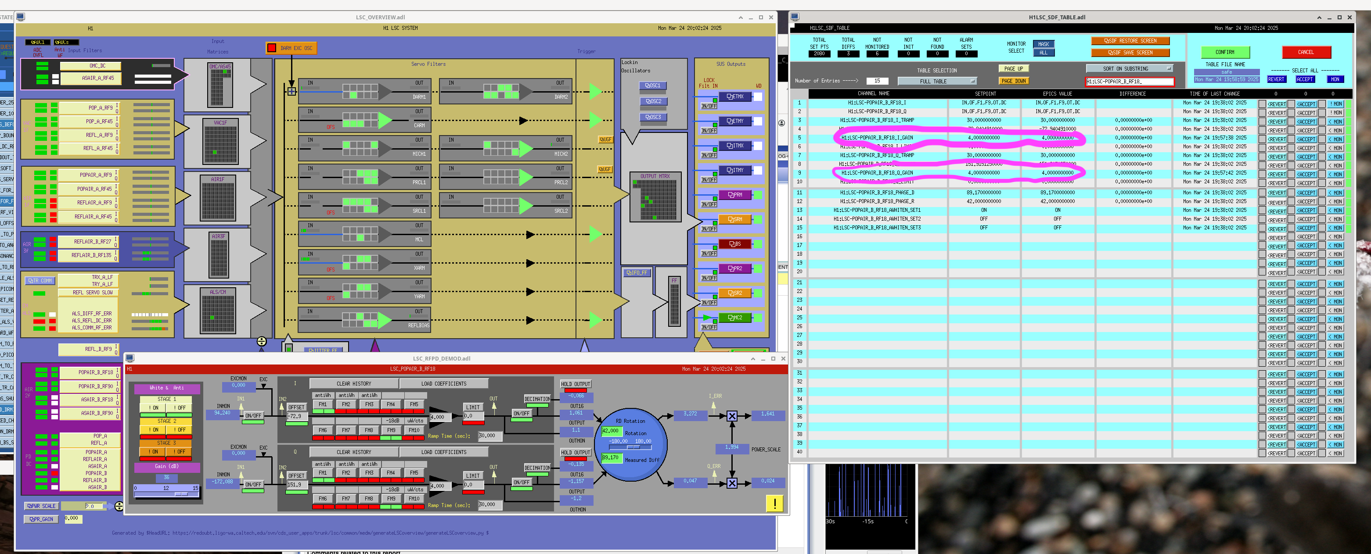Open the FULL TABLE selection dropdown
Image resolution: width=1371 pixels, height=554 pixels.
(937, 81)
